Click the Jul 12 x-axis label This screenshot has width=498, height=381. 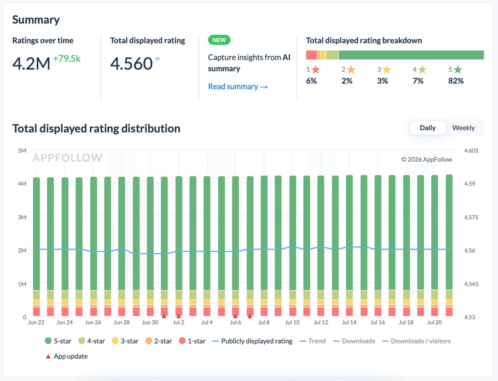(x=321, y=322)
